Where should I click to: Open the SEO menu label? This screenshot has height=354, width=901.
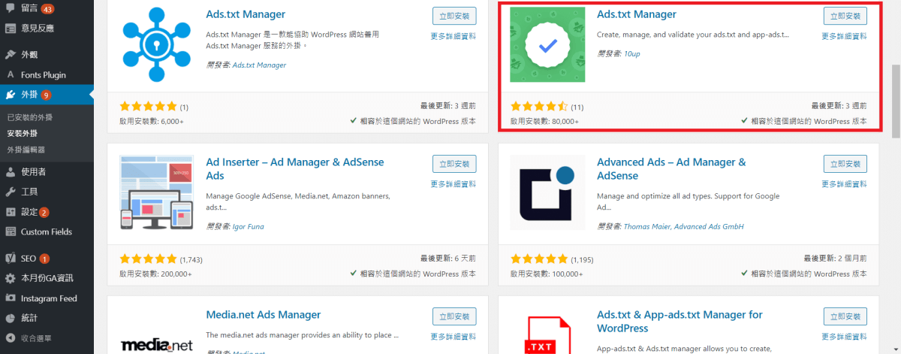29,259
